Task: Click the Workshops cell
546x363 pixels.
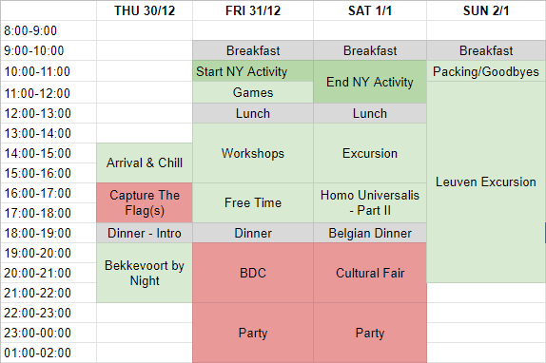Action: (253, 153)
